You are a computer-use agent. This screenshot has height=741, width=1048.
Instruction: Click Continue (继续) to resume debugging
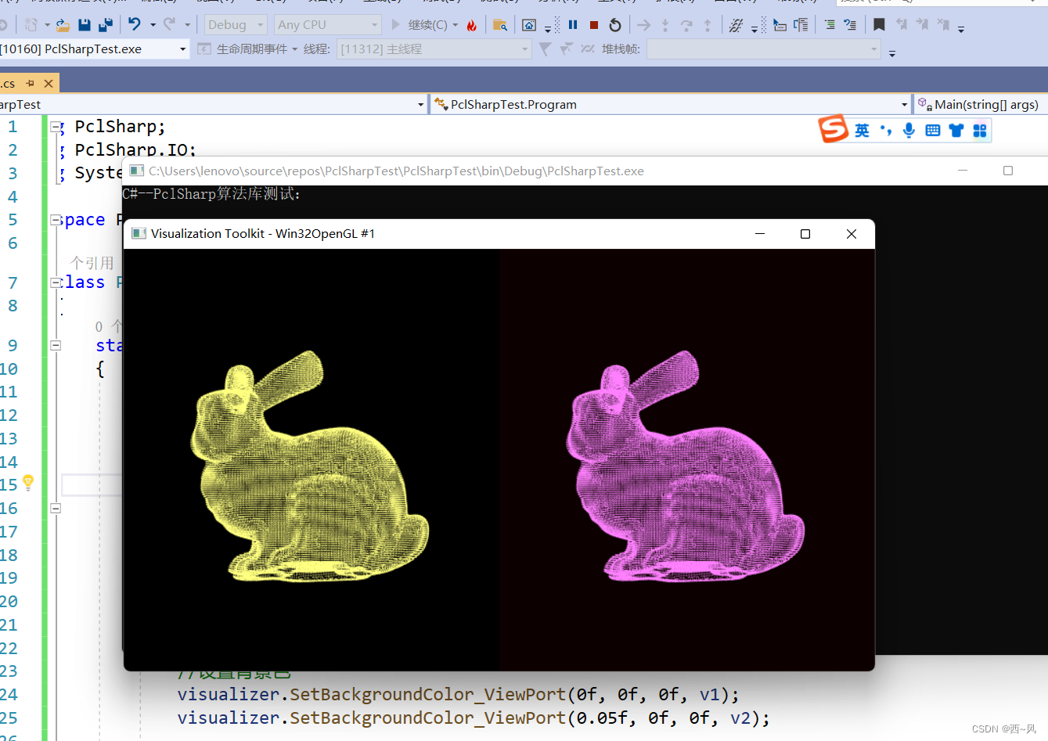point(420,25)
